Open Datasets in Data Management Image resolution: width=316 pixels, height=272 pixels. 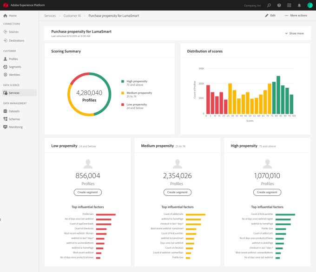pyautogui.click(x=14, y=111)
